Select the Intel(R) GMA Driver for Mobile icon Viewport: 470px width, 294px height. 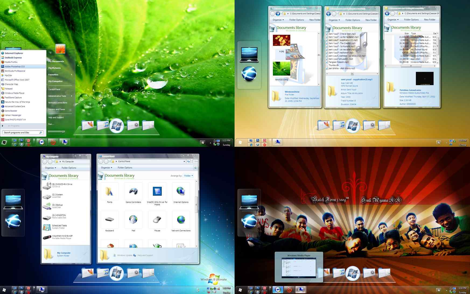157,191
